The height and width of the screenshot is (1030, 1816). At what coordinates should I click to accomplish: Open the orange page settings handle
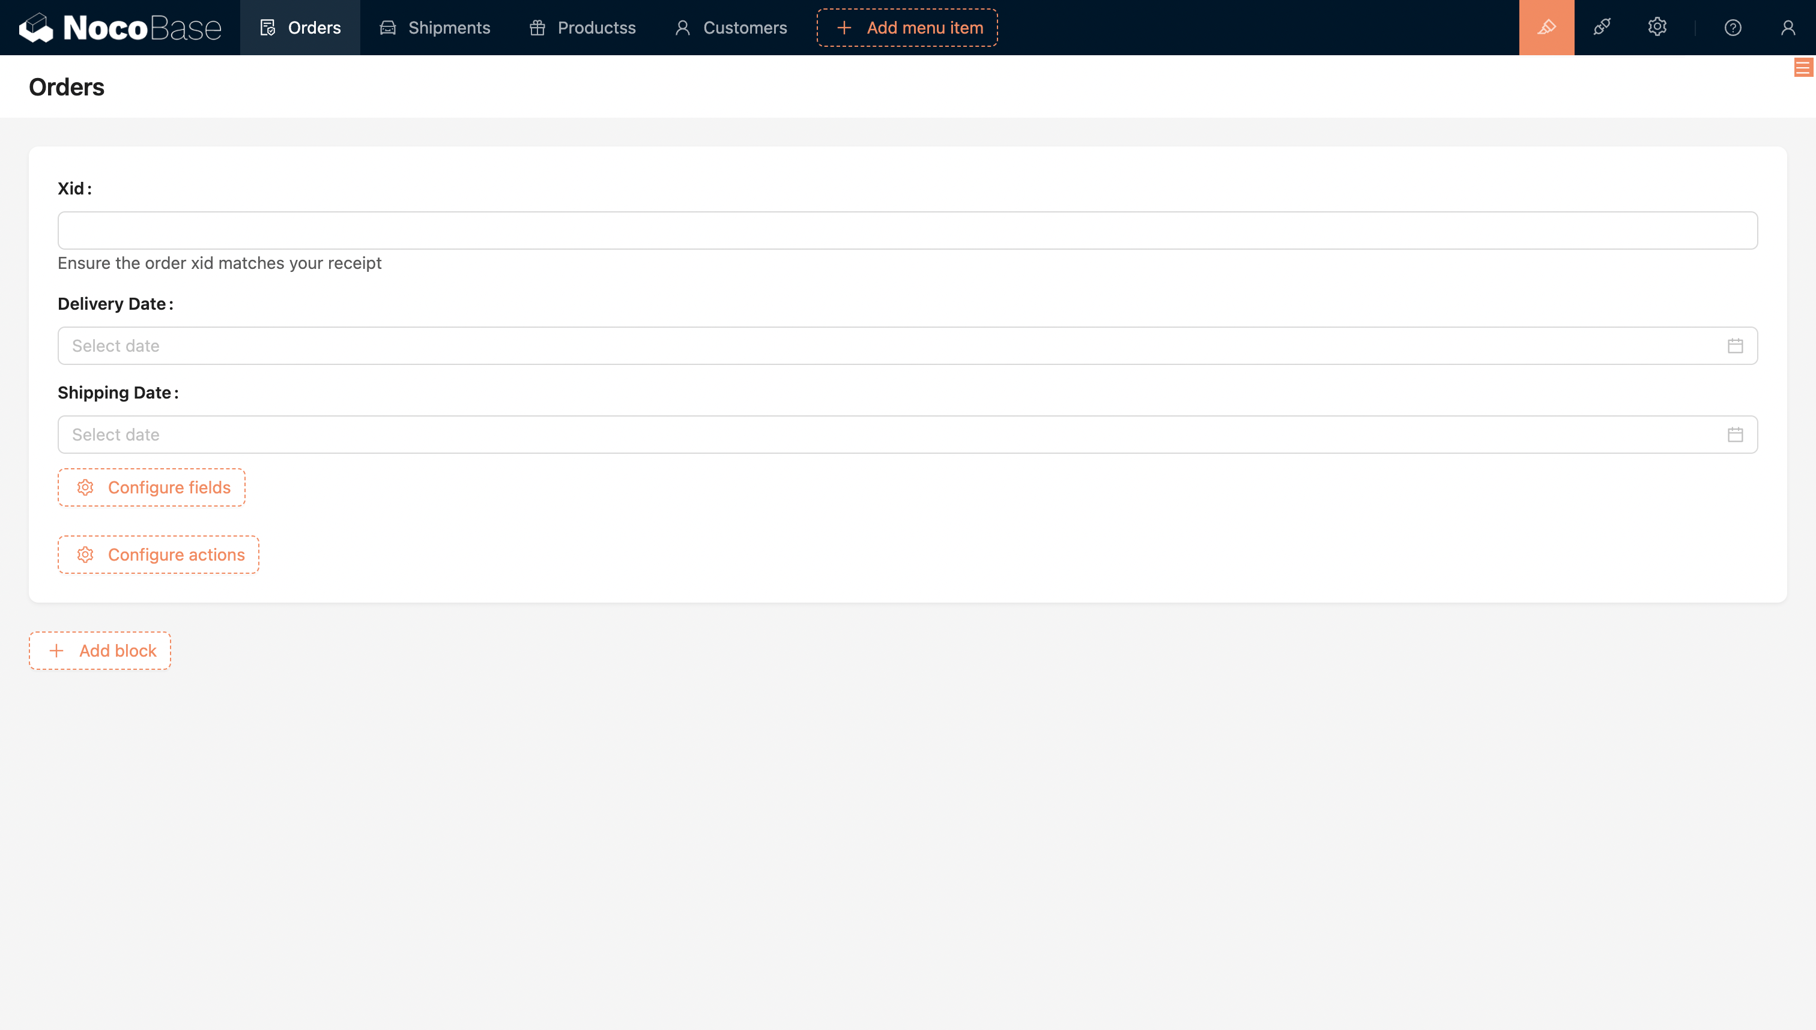[1803, 68]
